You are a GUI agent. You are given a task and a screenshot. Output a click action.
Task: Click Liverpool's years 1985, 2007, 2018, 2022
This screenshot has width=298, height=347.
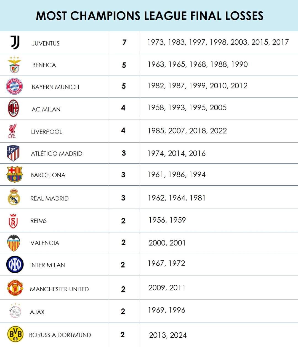coord(187,131)
